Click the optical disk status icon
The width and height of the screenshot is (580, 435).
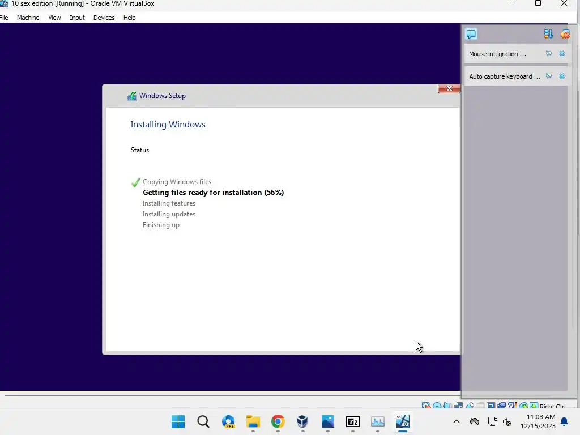[x=437, y=406]
